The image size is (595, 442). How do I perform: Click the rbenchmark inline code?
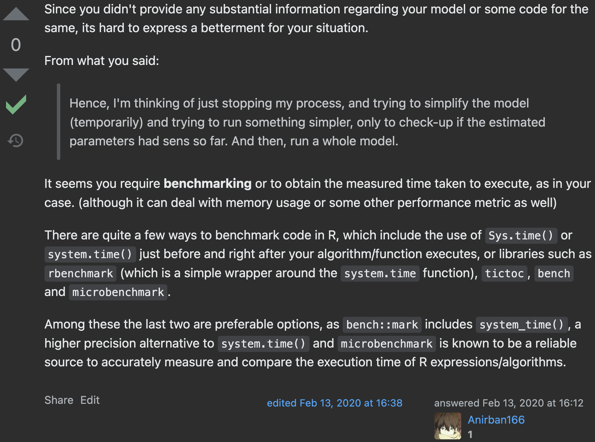[x=81, y=274]
